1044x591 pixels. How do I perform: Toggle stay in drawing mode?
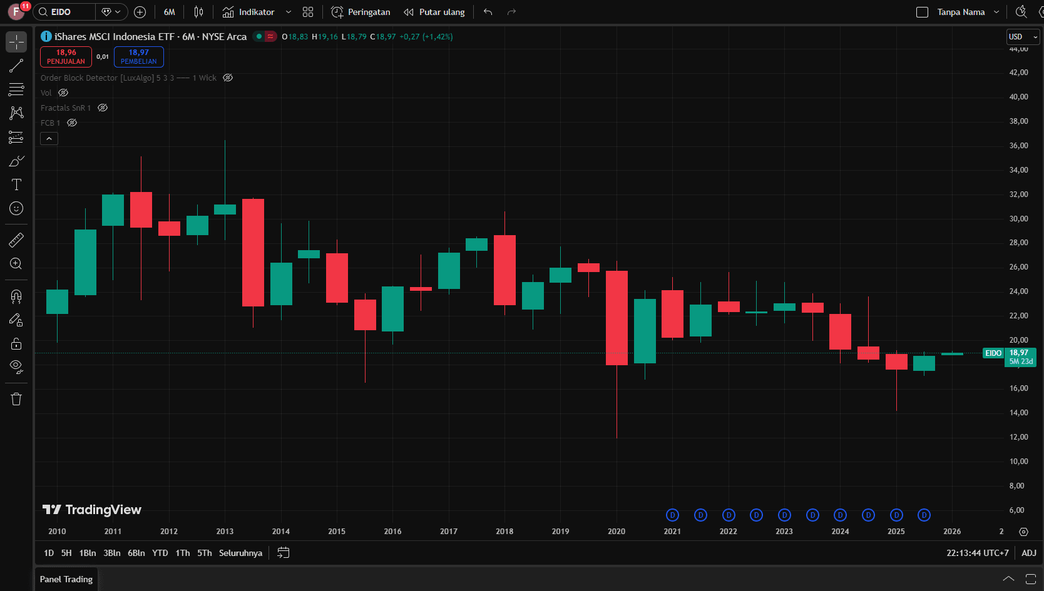[x=16, y=320]
